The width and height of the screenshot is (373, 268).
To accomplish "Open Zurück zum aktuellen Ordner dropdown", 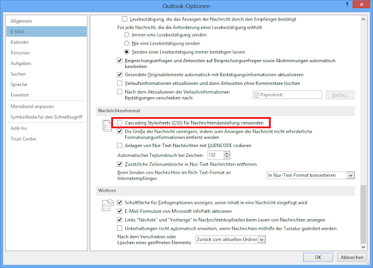I will tap(230, 240).
